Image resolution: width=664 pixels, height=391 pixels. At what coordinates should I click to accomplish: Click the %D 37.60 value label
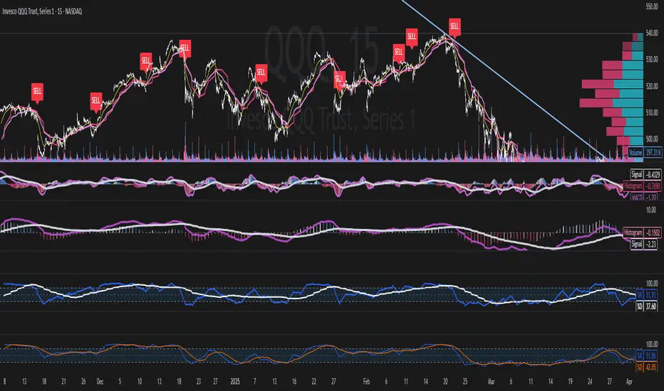point(647,306)
